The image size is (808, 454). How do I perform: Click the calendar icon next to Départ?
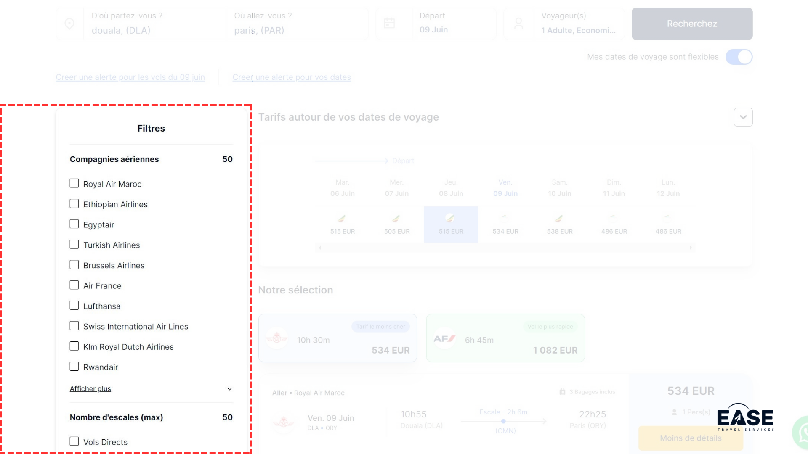point(389,24)
